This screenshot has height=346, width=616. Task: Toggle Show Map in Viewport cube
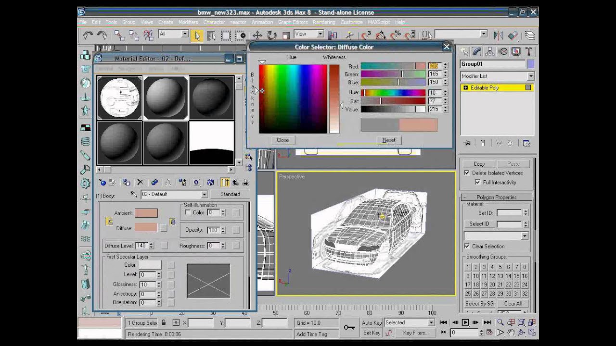tap(210, 183)
